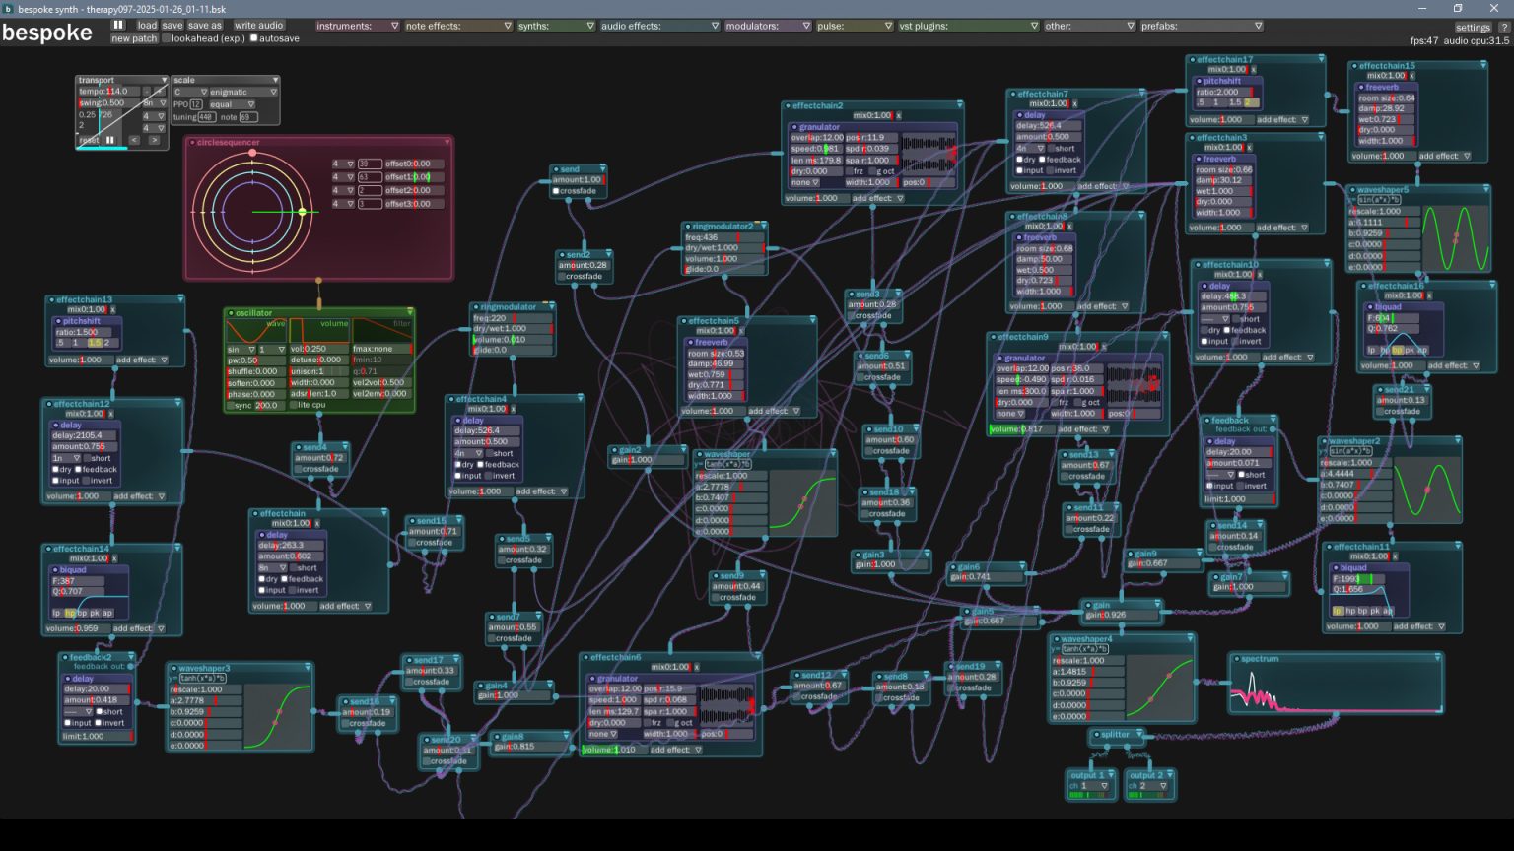Image resolution: width=1514 pixels, height=851 pixels.
Task: Toggle the granulator effect enable dot in effectchain2
Action: (793, 127)
